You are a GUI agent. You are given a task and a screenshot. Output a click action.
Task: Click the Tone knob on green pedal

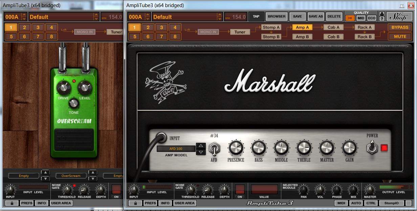pyautogui.click(x=73, y=103)
